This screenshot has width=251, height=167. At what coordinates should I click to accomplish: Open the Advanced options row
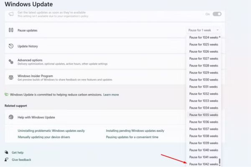coord(95,62)
